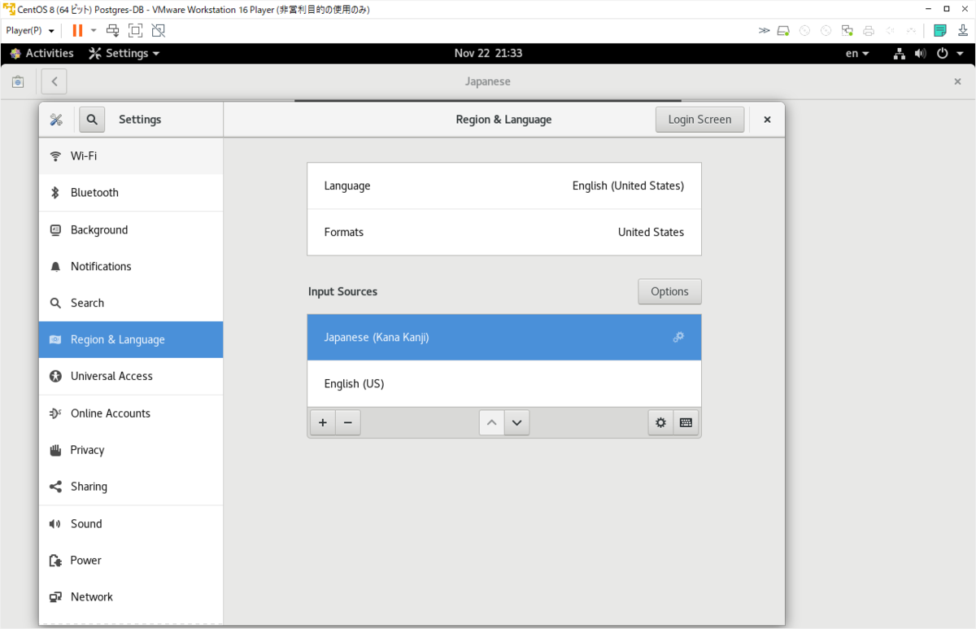Click the volume speaker icon in top bar
The width and height of the screenshot is (976, 629).
click(921, 53)
